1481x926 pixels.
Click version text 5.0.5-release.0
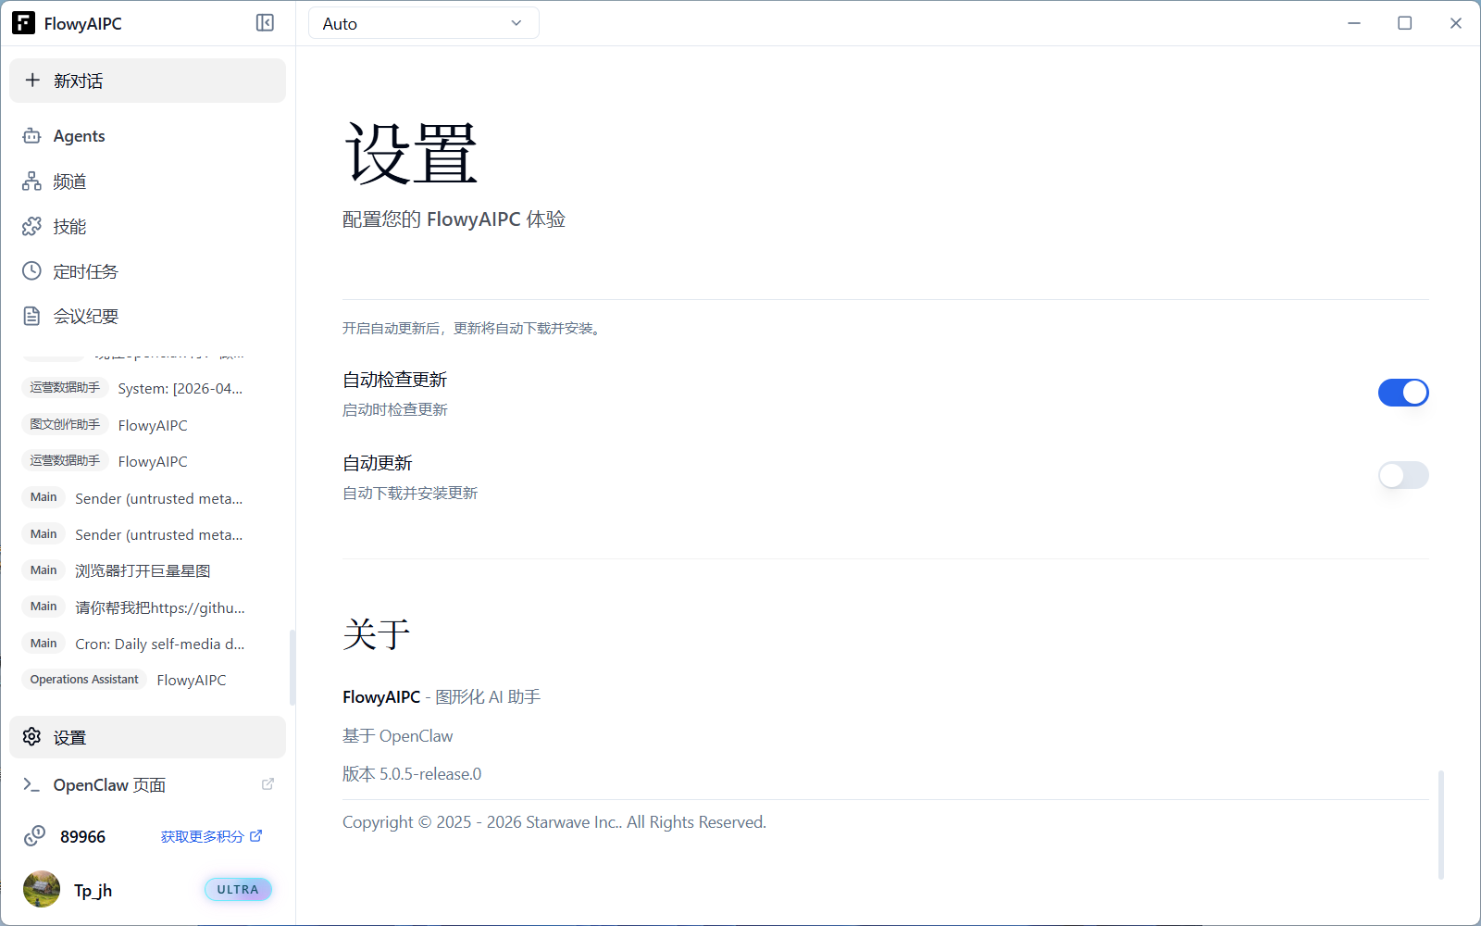point(430,774)
